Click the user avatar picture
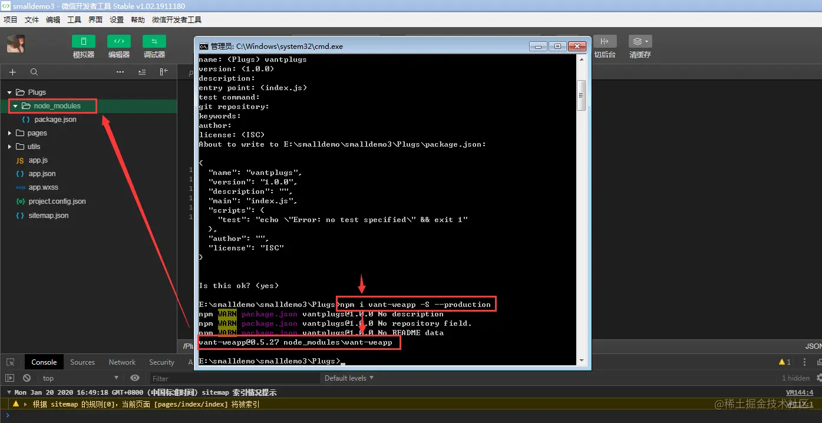822x423 pixels. click(15, 44)
